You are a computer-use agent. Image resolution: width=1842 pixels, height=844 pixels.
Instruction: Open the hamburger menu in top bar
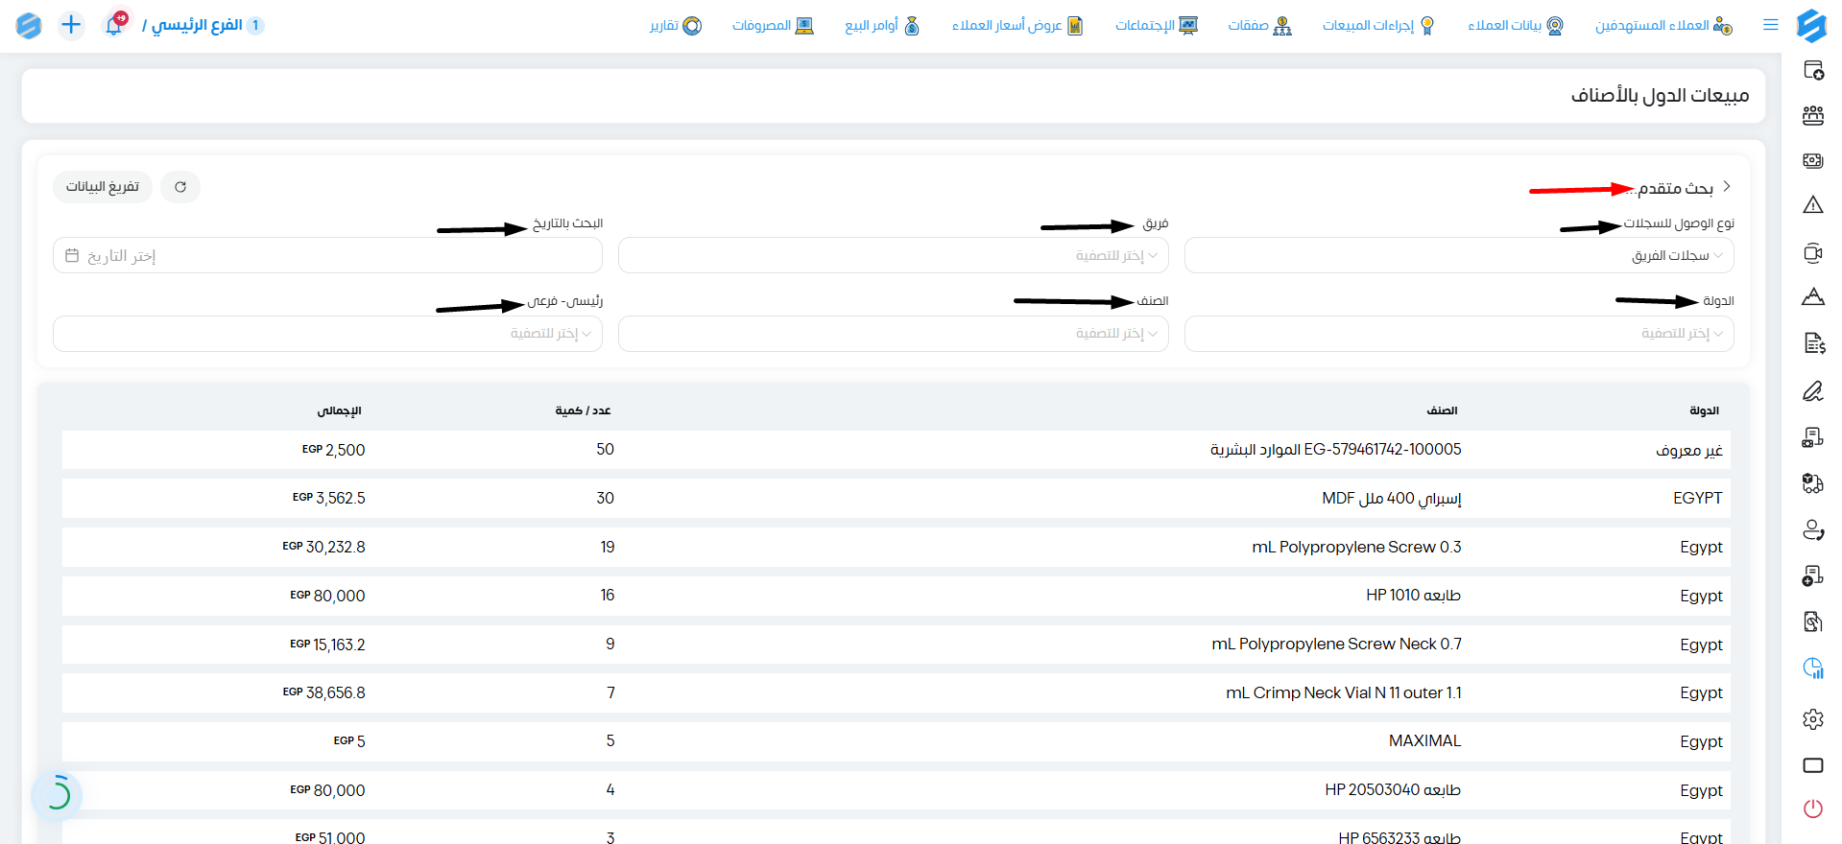[x=1771, y=25]
